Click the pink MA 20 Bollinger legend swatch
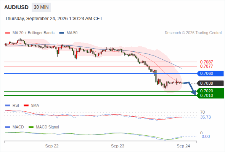Screen dimensions: 225x152 coord(8,33)
